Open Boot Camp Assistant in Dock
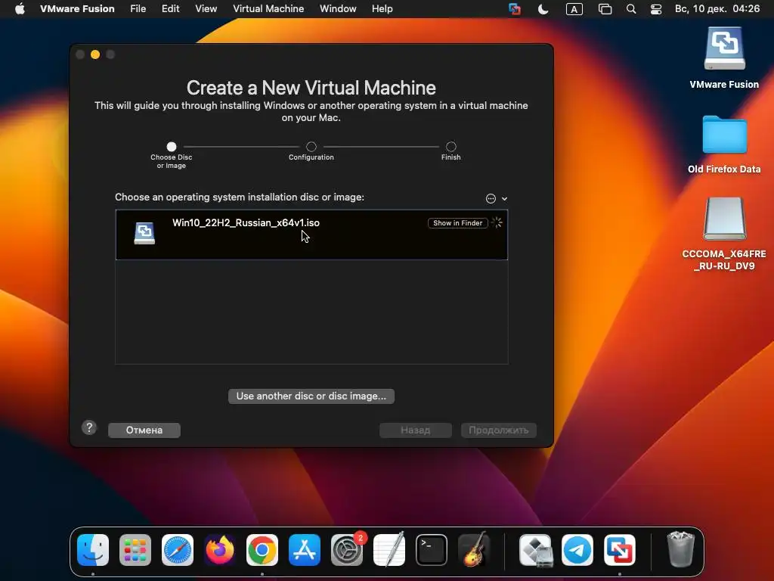774x581 pixels. point(536,550)
